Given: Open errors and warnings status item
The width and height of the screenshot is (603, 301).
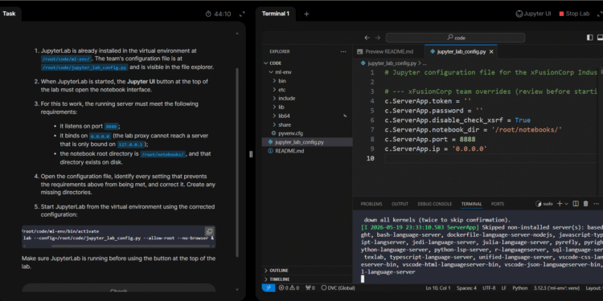Looking at the screenshot, I should 289,288.
